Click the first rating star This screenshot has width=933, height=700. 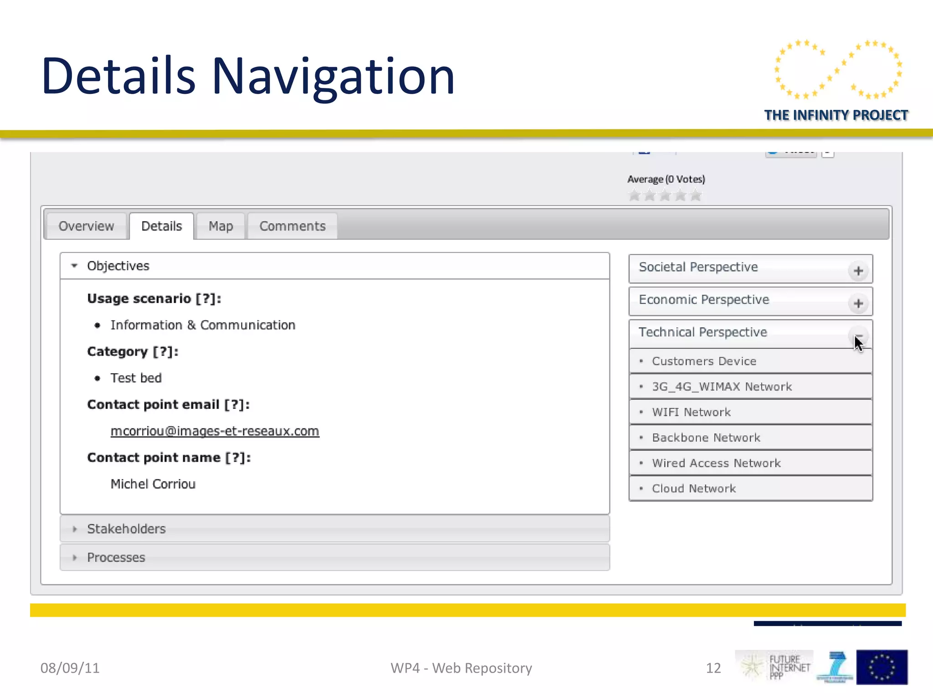coord(634,196)
